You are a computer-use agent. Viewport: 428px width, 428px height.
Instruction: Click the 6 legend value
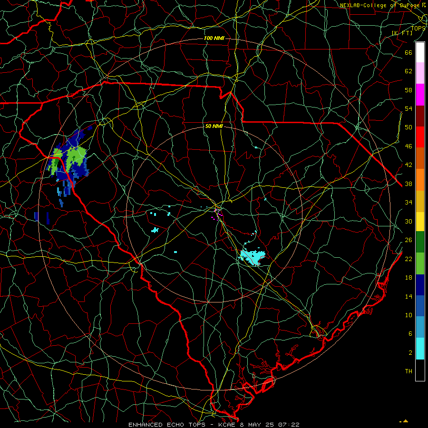pos(410,334)
